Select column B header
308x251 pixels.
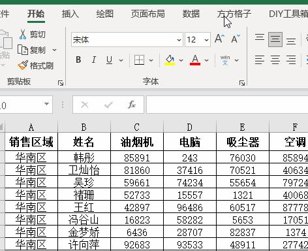coord(84,127)
